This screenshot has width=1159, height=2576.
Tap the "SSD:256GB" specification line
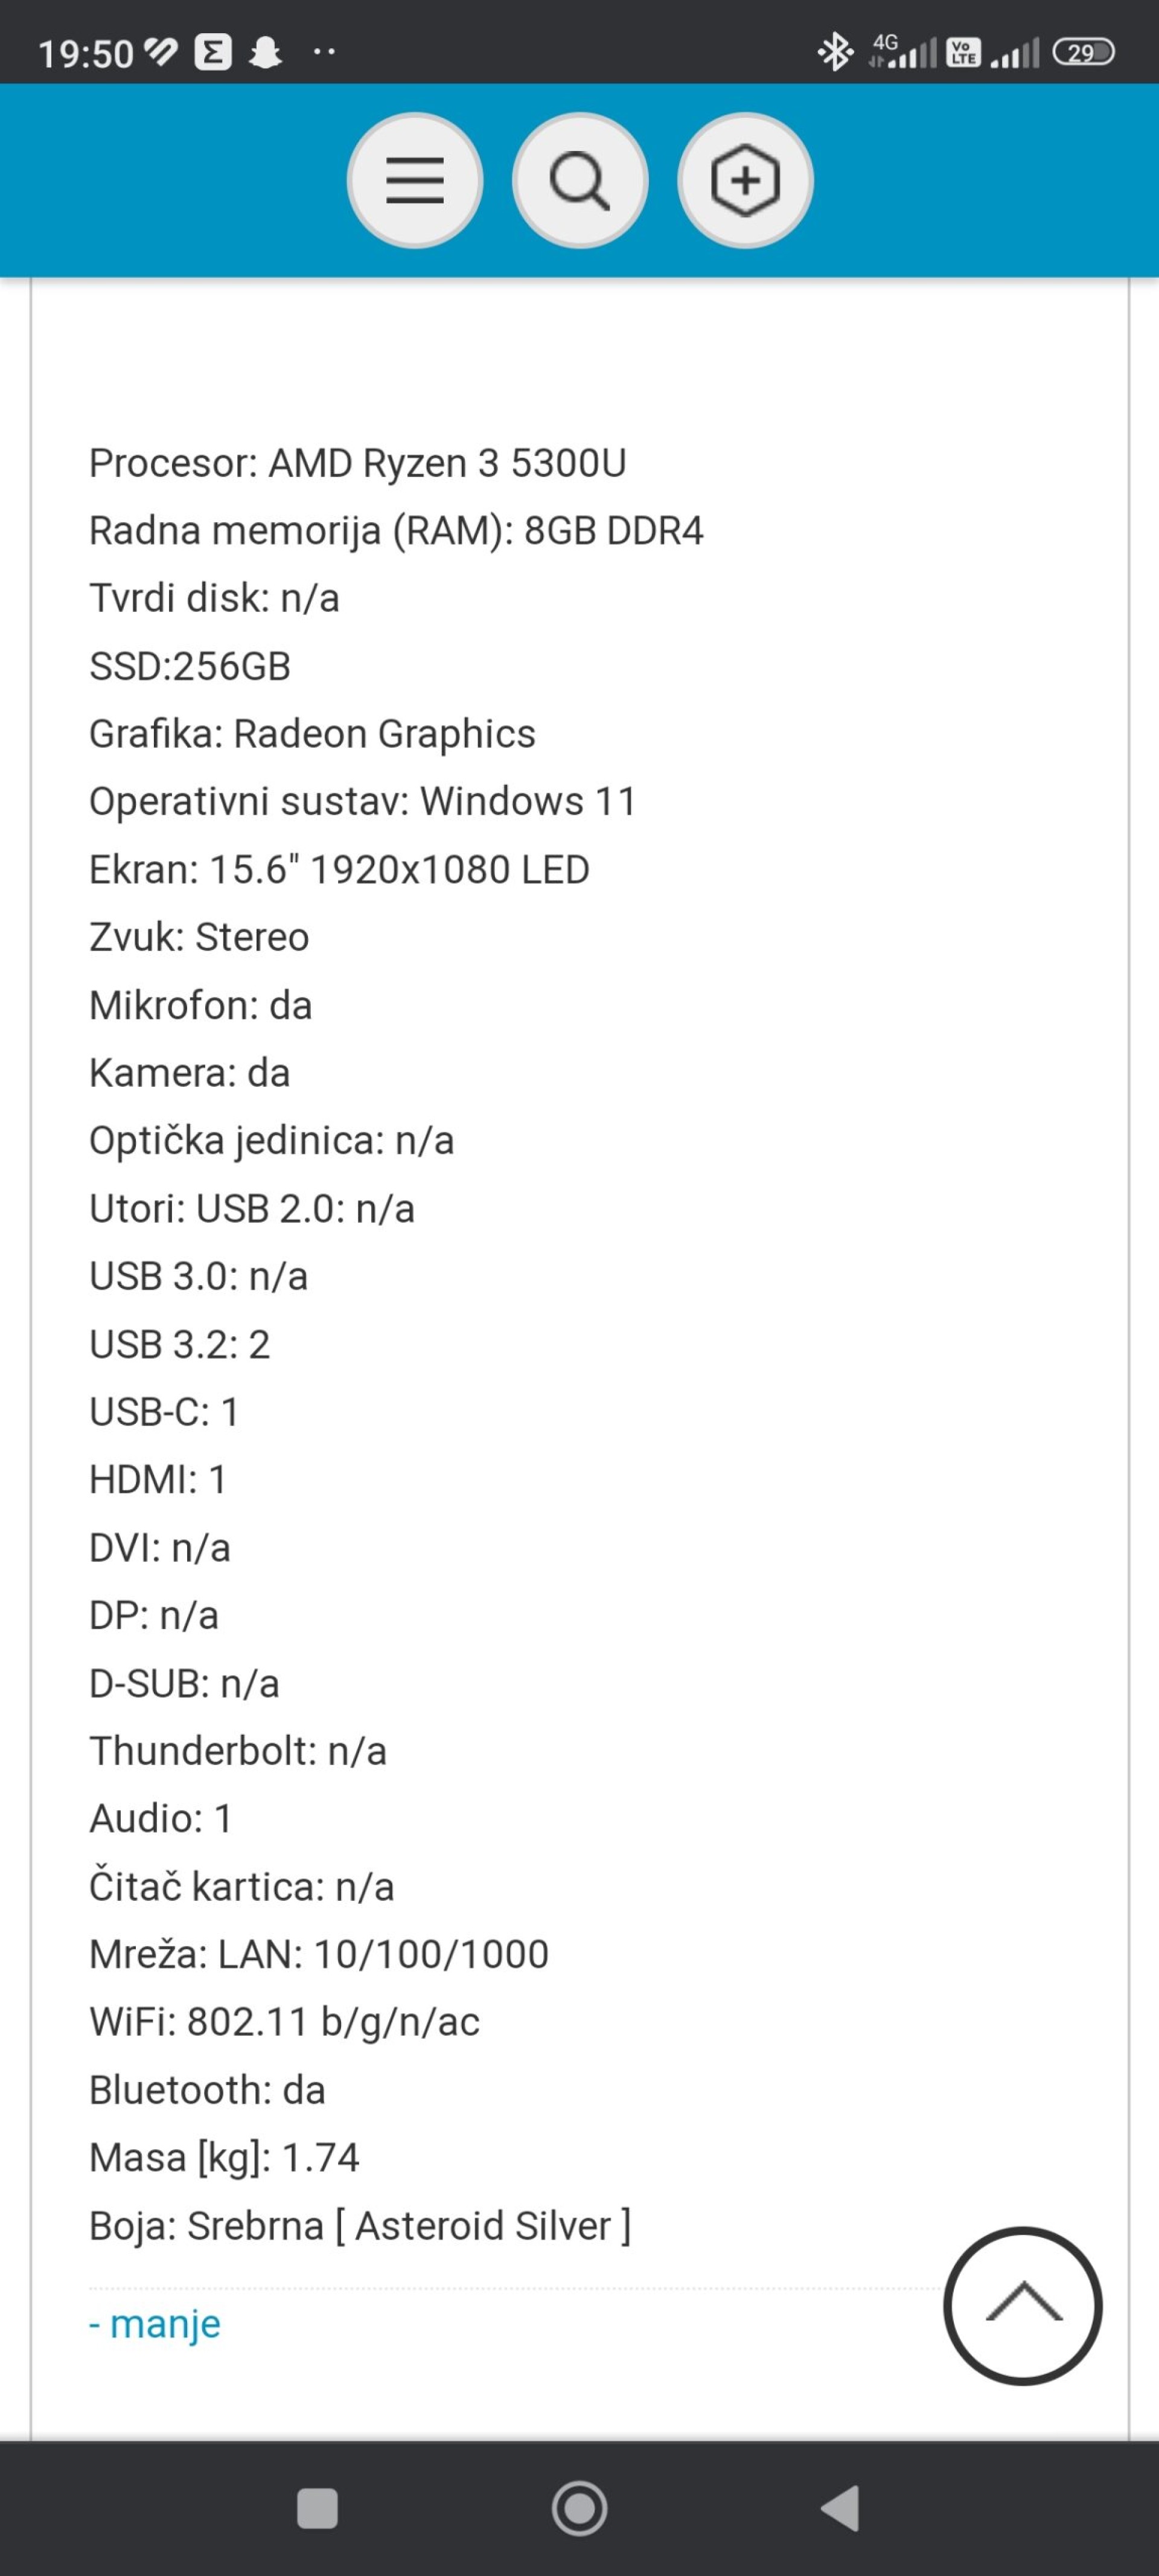(x=190, y=666)
